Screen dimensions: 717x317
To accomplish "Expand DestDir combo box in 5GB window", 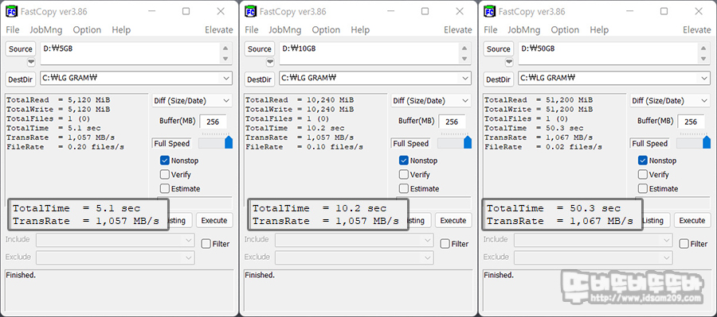I will (x=226, y=79).
